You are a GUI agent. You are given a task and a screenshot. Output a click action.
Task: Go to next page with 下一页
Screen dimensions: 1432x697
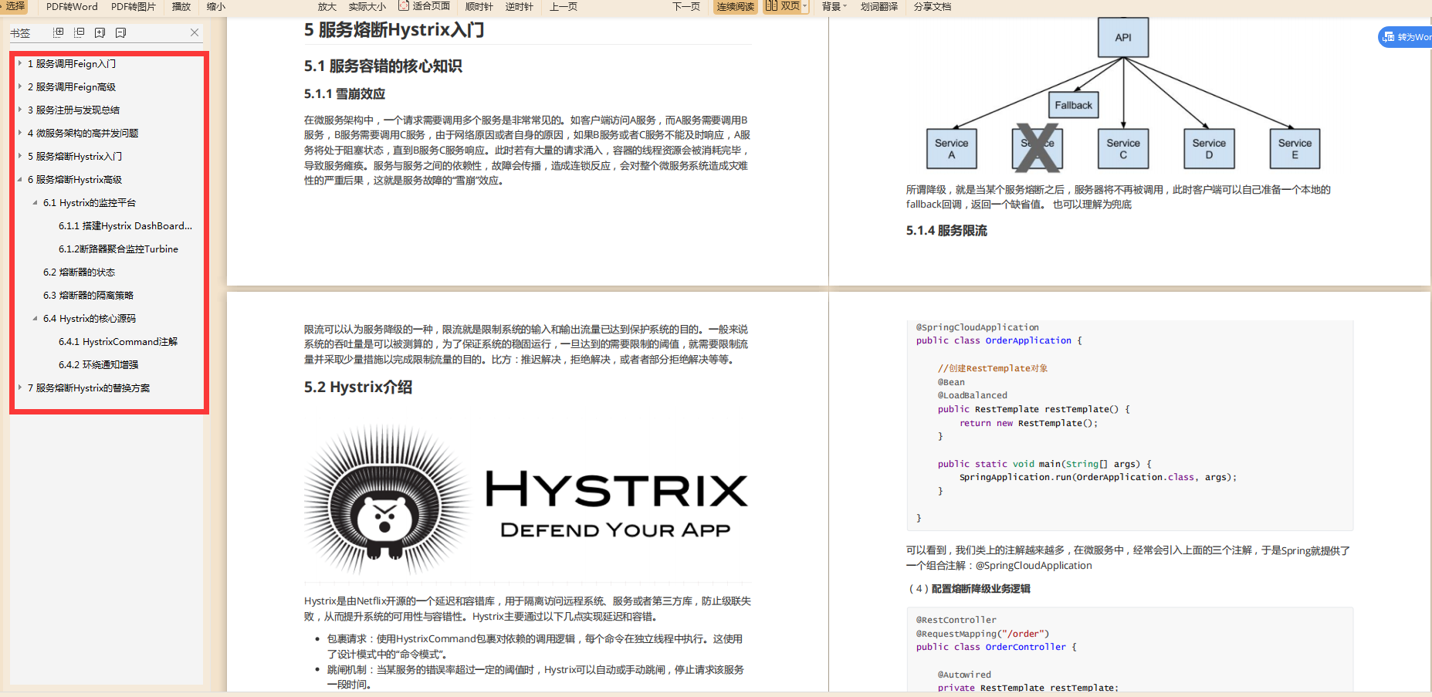click(686, 7)
